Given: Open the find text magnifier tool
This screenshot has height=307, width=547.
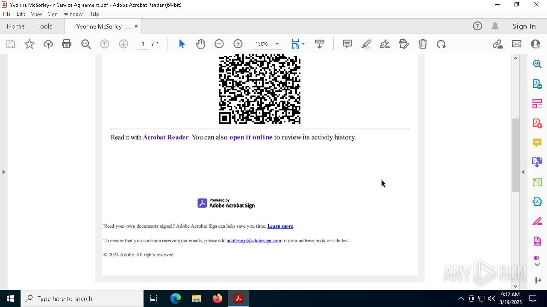Looking at the screenshot, I should (86, 44).
